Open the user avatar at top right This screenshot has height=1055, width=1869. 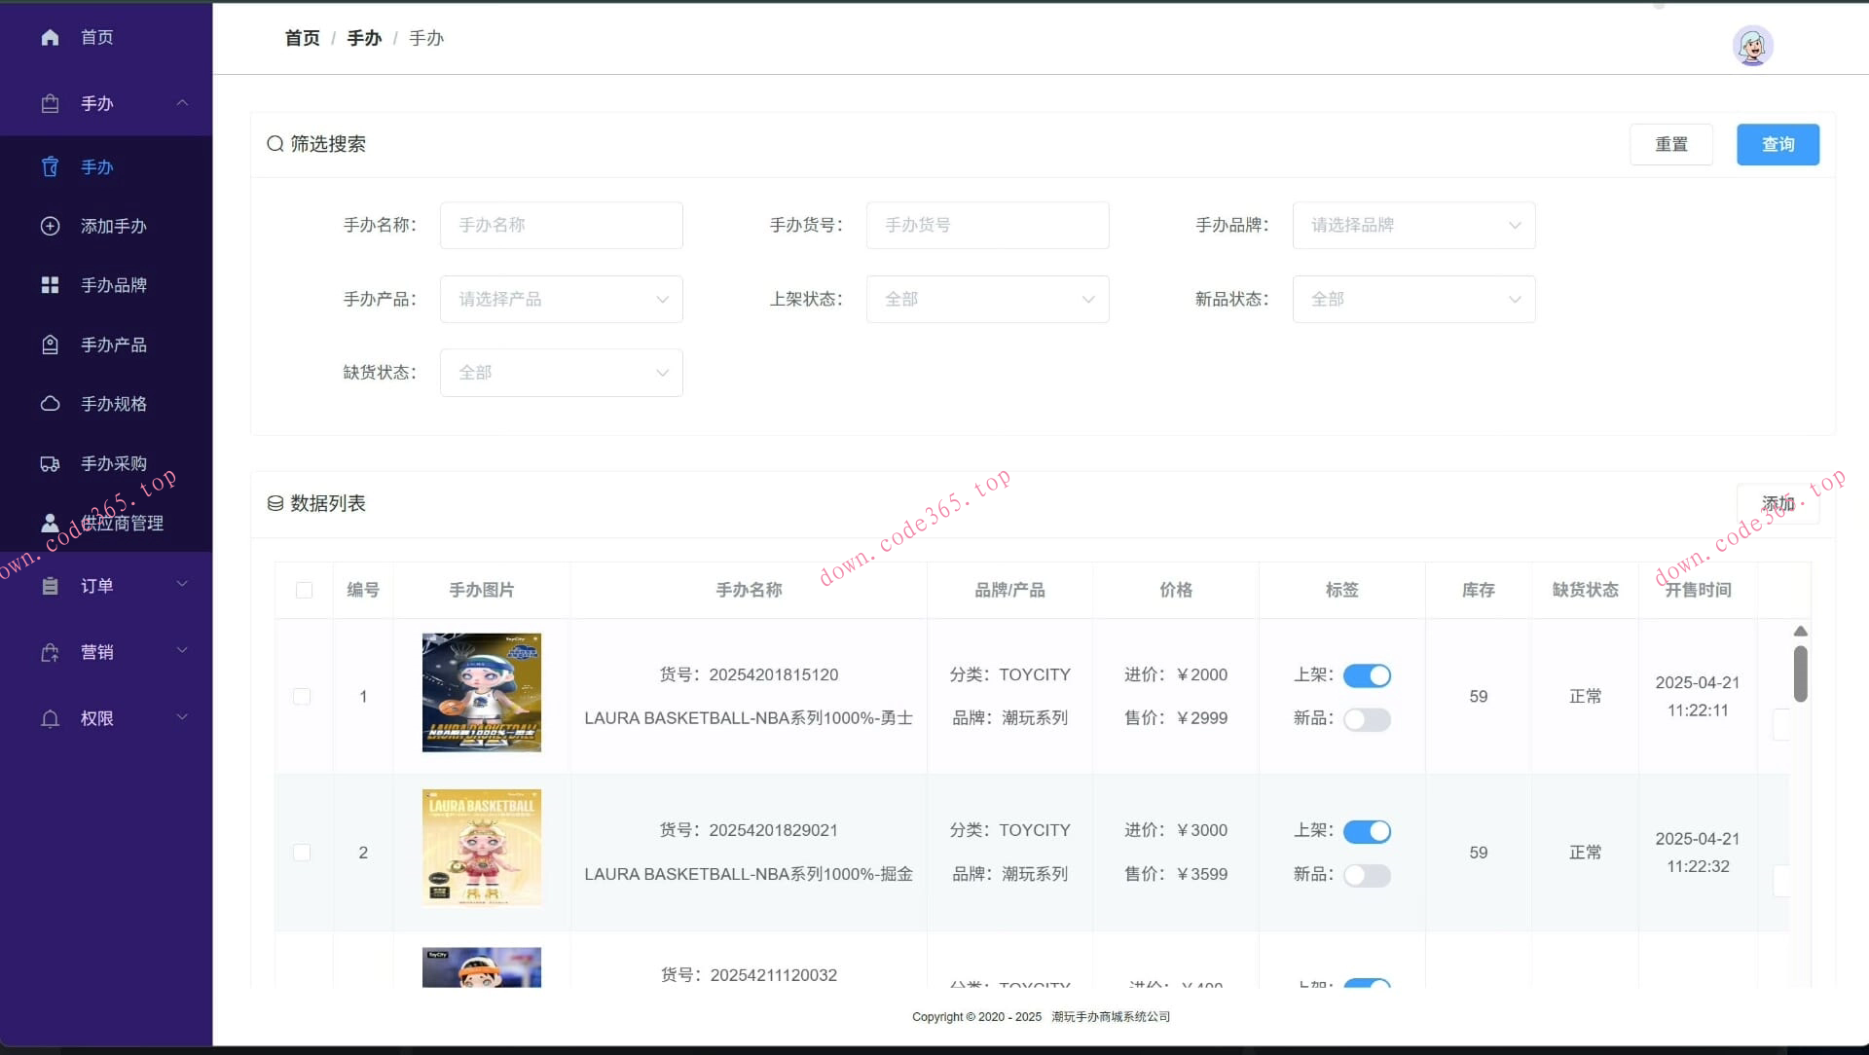point(1752,46)
